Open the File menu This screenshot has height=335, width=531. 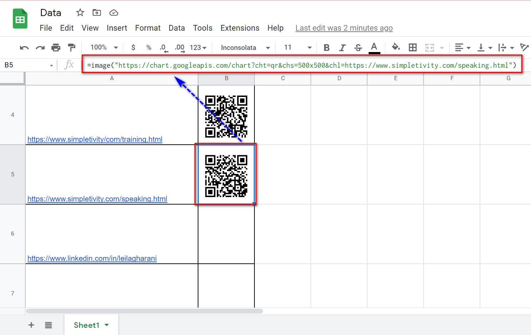(46, 28)
